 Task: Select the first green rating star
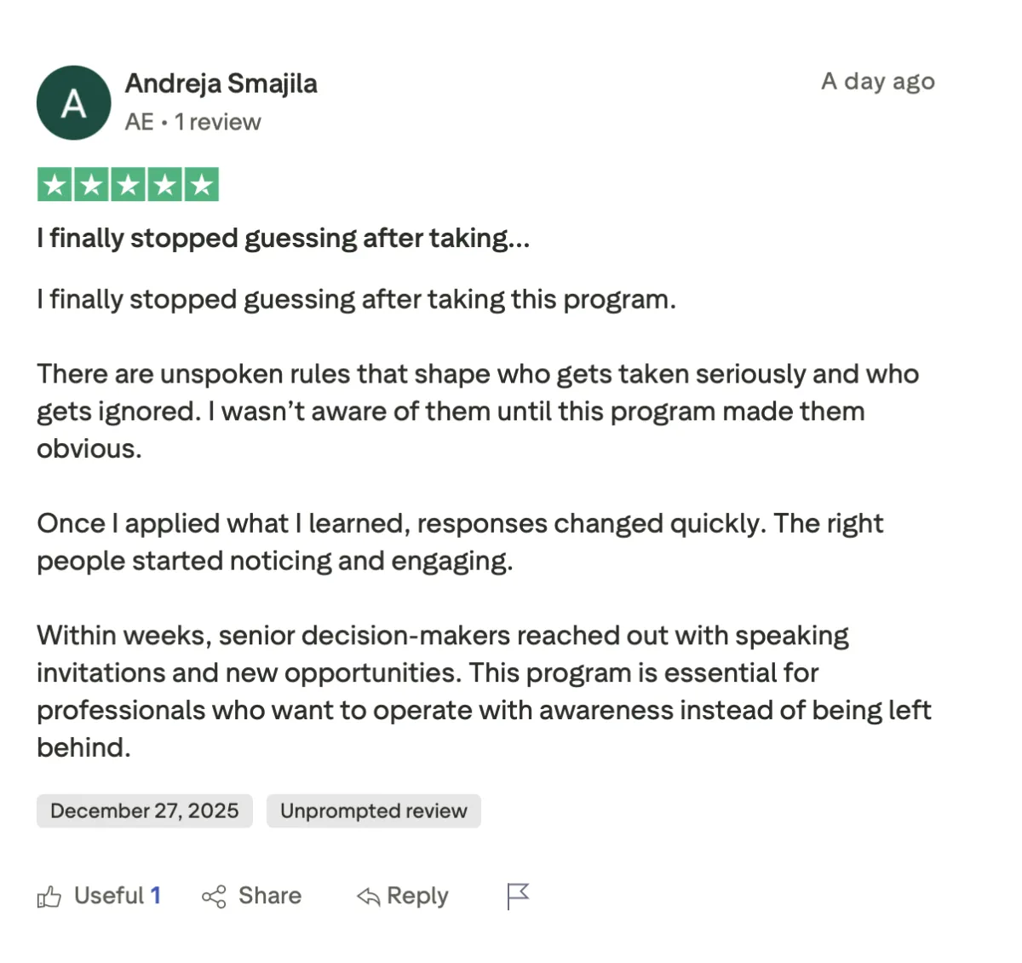pyautogui.click(x=54, y=183)
